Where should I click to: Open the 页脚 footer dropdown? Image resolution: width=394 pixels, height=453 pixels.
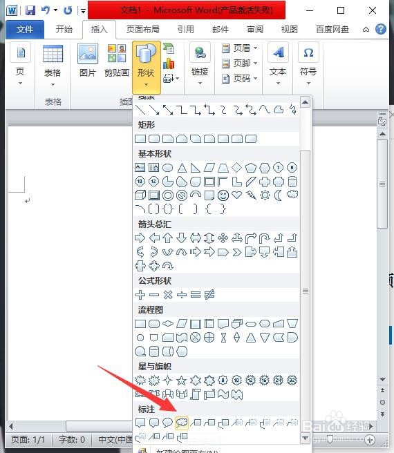click(x=239, y=63)
